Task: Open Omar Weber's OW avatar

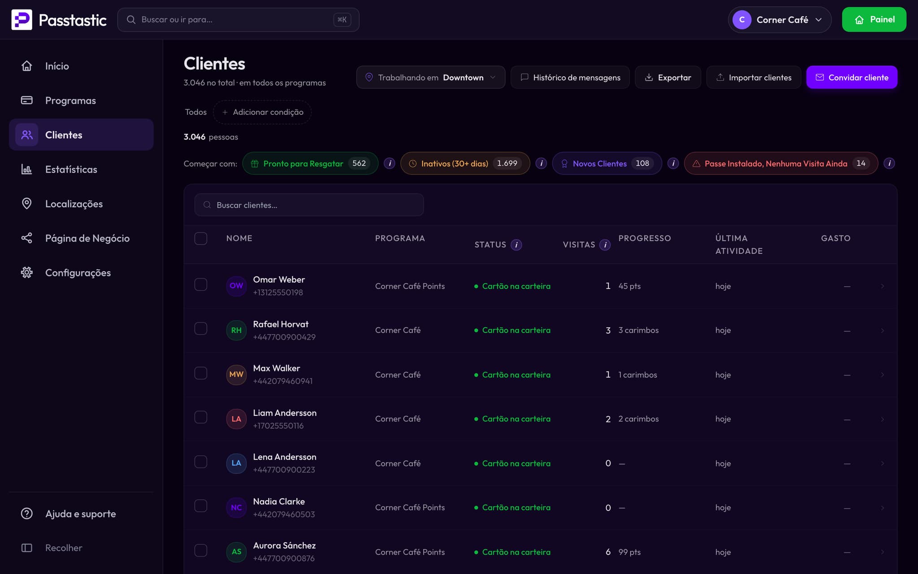Action: tap(236, 286)
